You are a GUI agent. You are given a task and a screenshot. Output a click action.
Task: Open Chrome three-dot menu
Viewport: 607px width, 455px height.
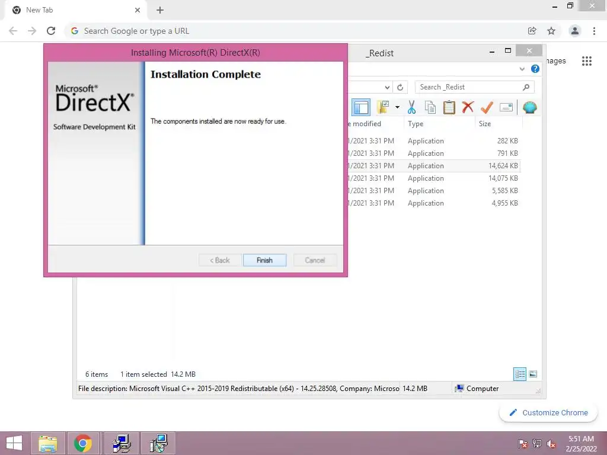(594, 31)
